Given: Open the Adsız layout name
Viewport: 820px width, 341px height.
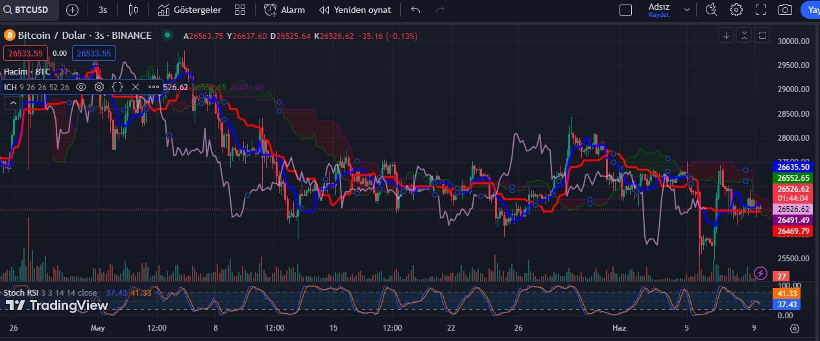Looking at the screenshot, I should coord(659,6).
